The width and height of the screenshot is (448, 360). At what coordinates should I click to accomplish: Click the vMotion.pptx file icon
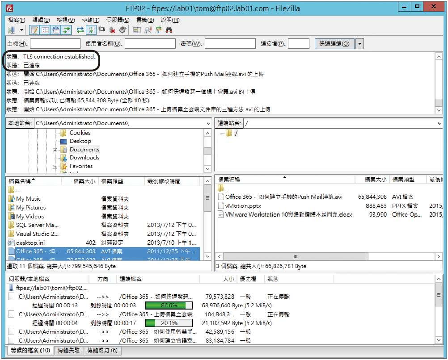click(x=221, y=205)
